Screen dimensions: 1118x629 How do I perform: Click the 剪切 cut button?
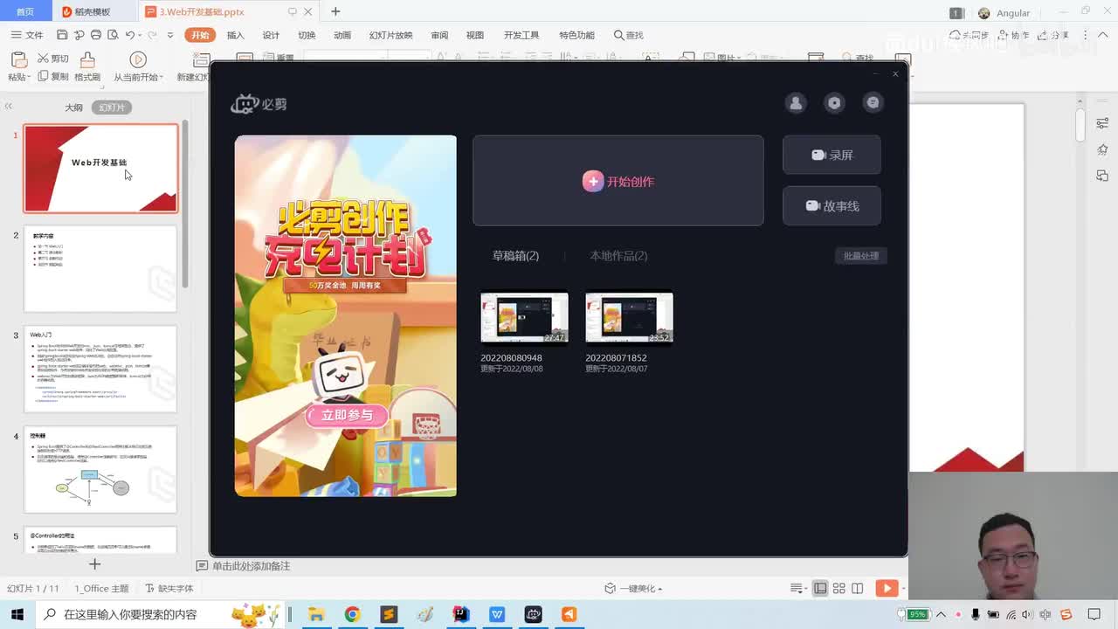pyautogui.click(x=53, y=59)
